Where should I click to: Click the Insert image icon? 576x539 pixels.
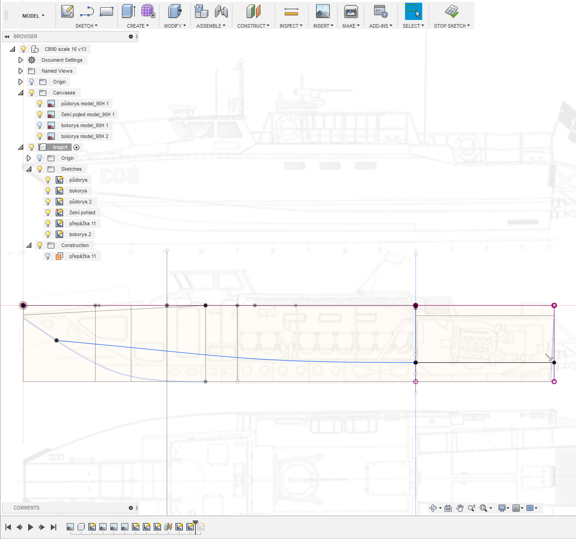322,11
